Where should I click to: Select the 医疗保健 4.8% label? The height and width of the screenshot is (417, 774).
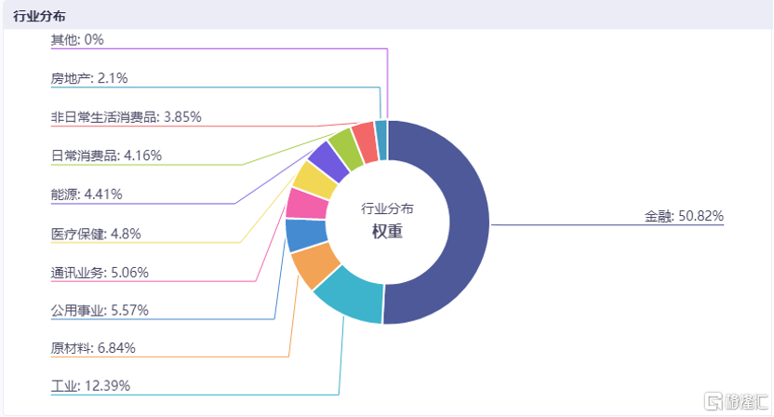tap(96, 234)
